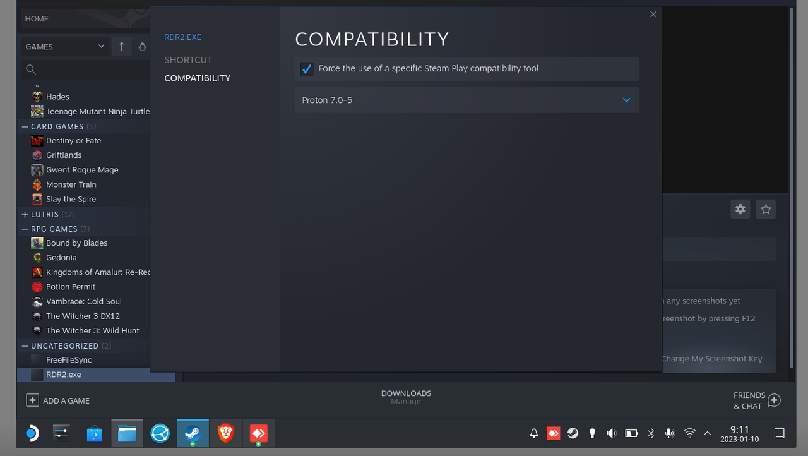Collapse the RPG Games category
808x456 pixels.
(25, 229)
